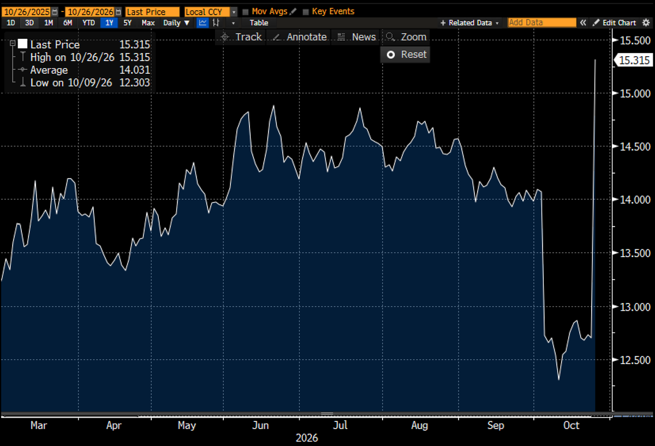Click the 12.500 y-axis label

point(635,360)
